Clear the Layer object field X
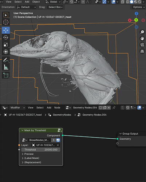 click(x=58, y=145)
